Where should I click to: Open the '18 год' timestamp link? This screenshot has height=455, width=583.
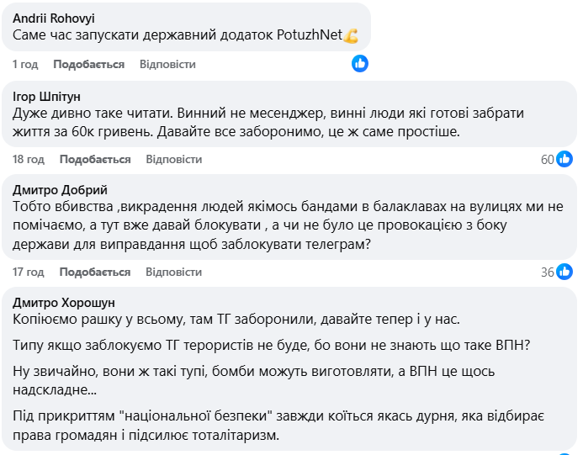point(29,159)
